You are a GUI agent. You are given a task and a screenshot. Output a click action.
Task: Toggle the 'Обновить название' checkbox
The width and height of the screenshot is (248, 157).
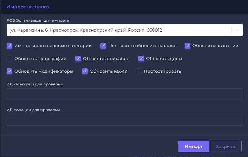point(187,46)
